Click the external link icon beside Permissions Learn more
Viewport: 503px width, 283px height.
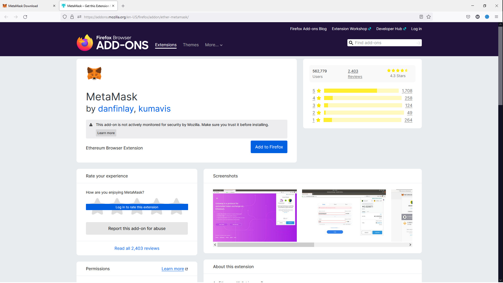187,269
